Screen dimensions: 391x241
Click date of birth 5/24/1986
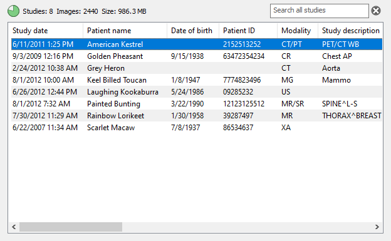coord(187,92)
